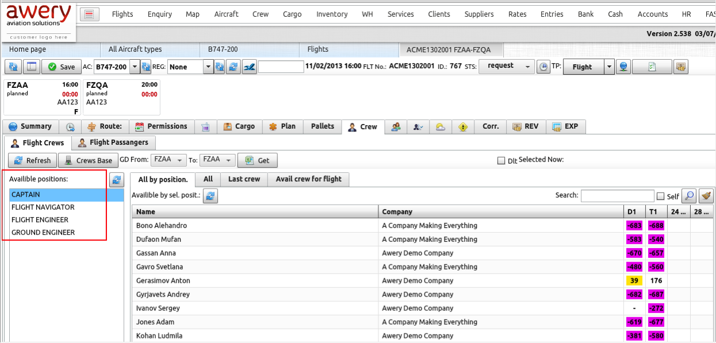Open the weather tab with cloud icon
Image resolution: width=716 pixels, height=343 pixels.
pos(440,127)
